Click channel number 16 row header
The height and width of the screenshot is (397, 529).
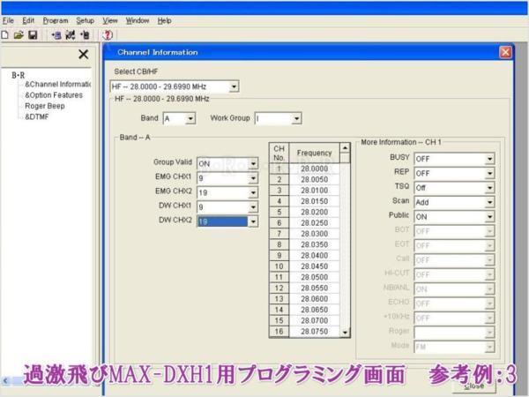279,331
